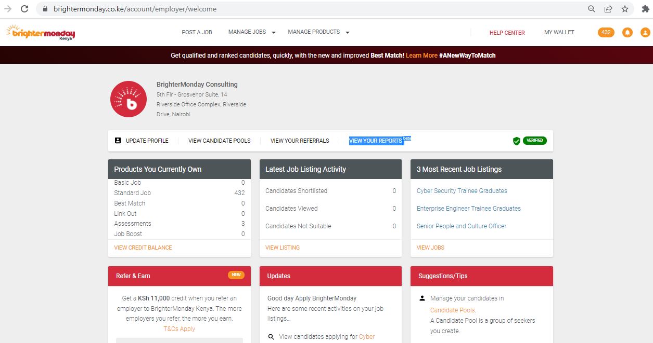Open Post a Job page
The width and height of the screenshot is (653, 343).
(x=197, y=32)
